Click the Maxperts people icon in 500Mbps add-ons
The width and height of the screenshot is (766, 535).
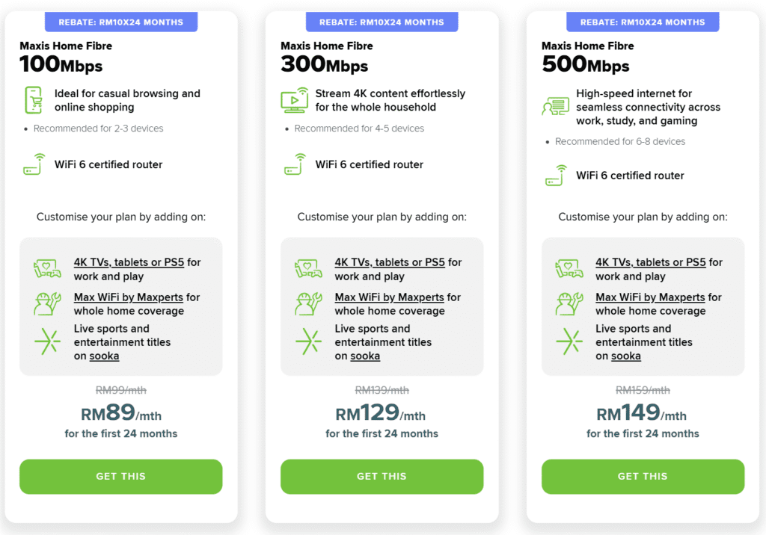click(569, 303)
